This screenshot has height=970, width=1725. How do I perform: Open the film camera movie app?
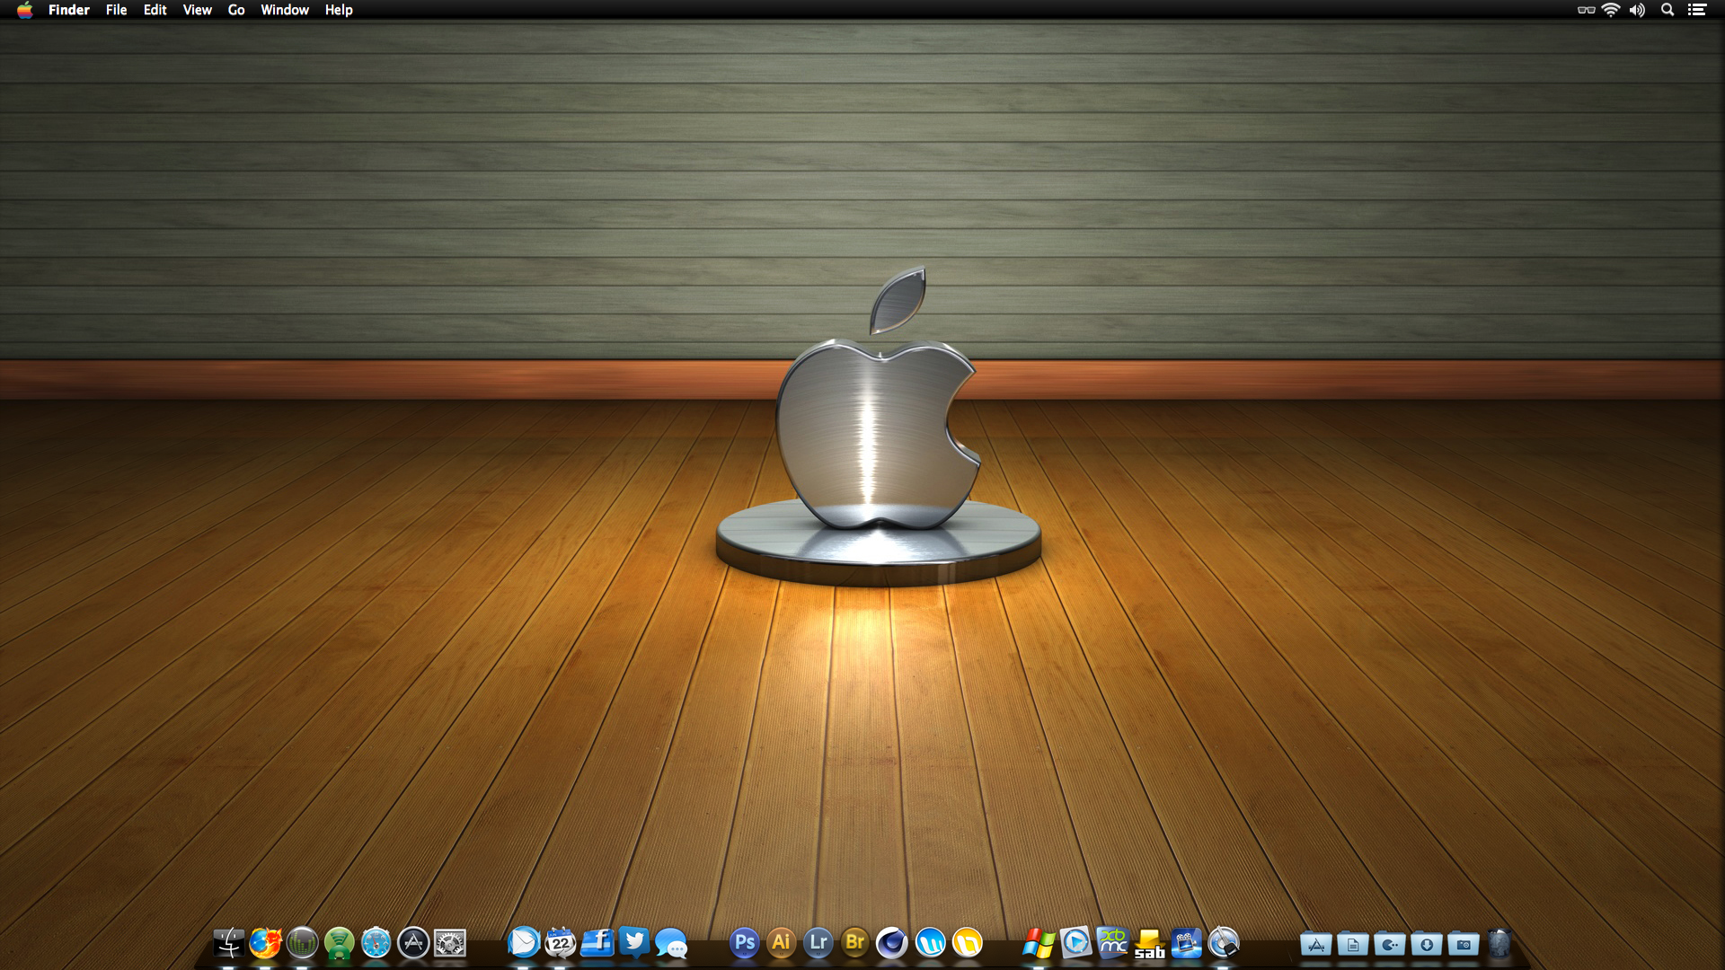coord(1186,943)
